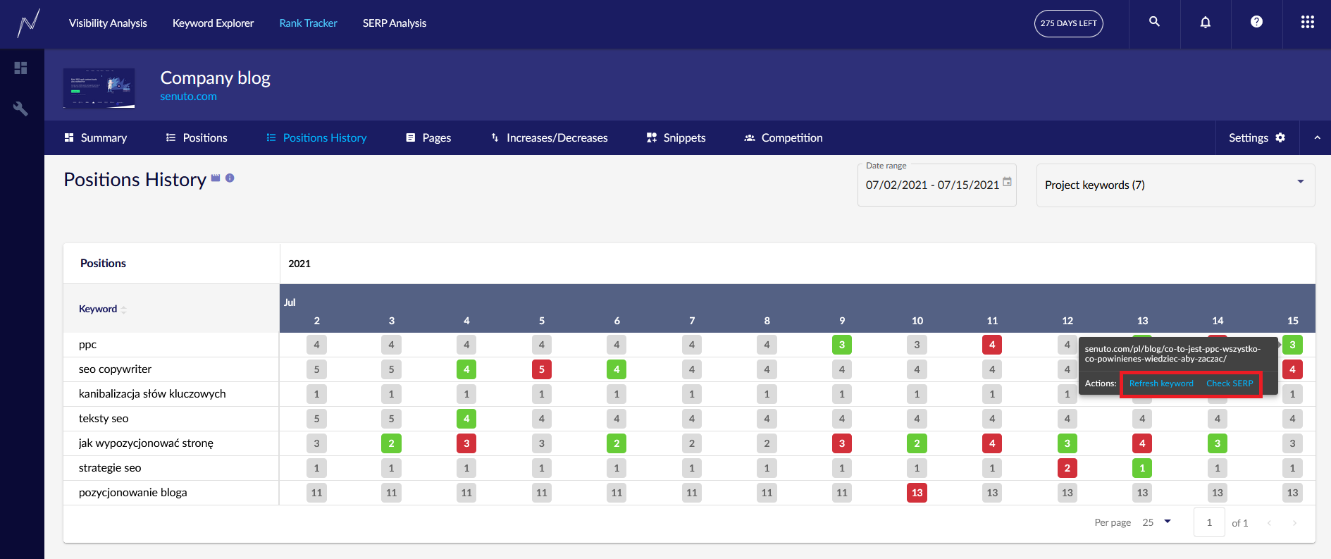
Task: Click the info icon beside Positions History
Action: (230, 178)
